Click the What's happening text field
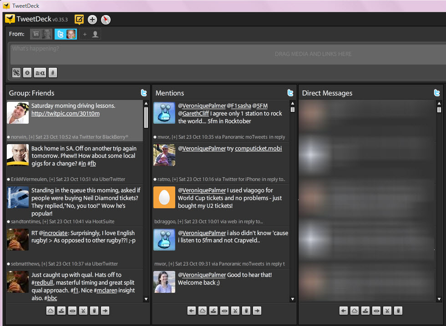 point(137,54)
